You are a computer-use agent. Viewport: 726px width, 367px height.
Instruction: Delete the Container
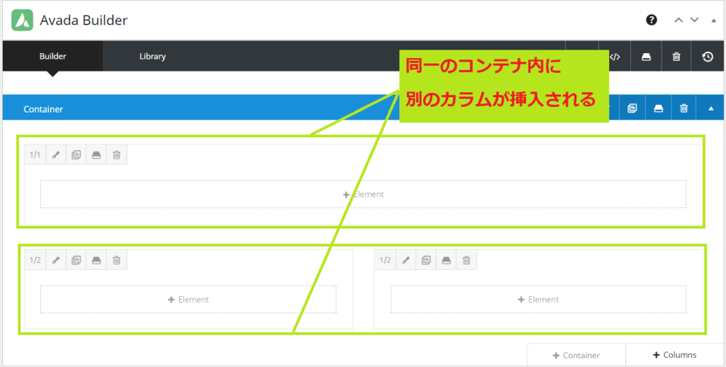click(684, 108)
